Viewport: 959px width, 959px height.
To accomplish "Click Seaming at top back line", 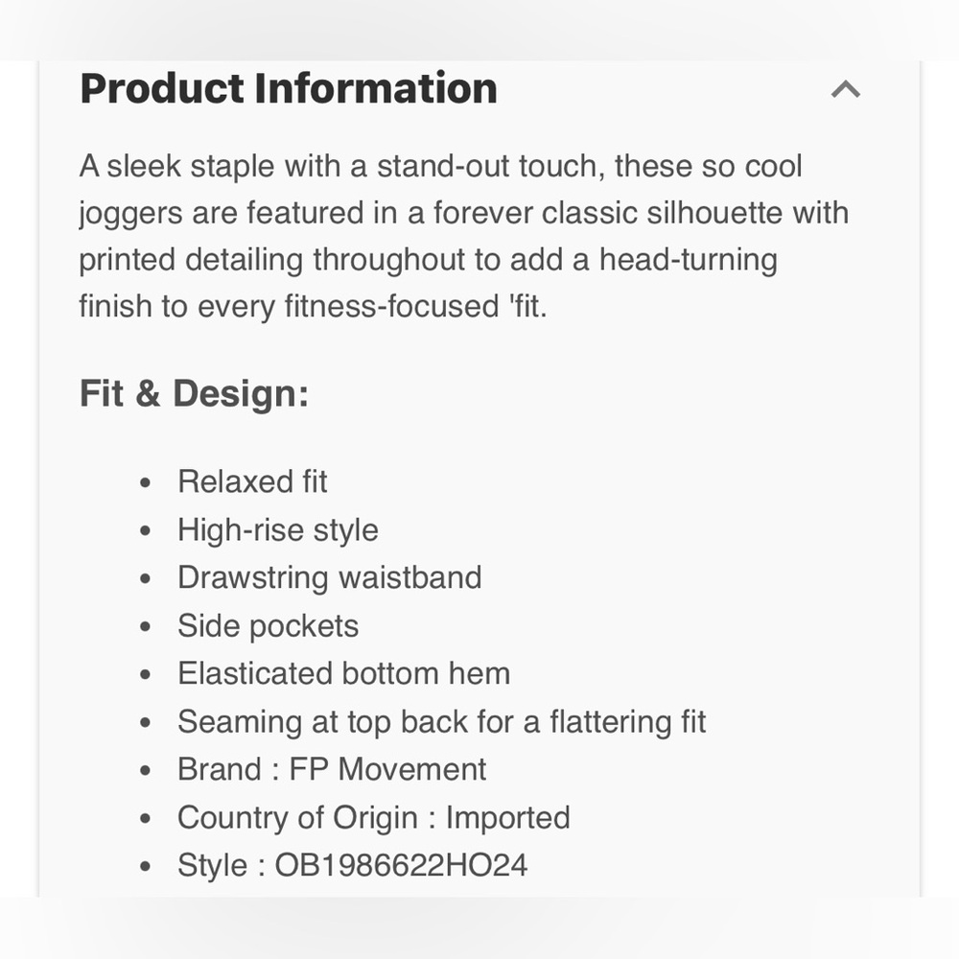I will 441,722.
